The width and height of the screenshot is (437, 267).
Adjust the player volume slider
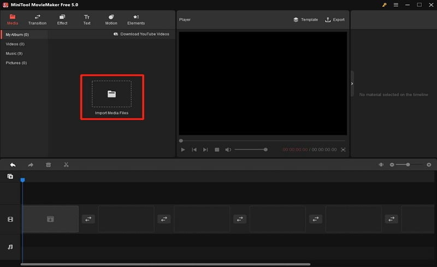click(251, 150)
